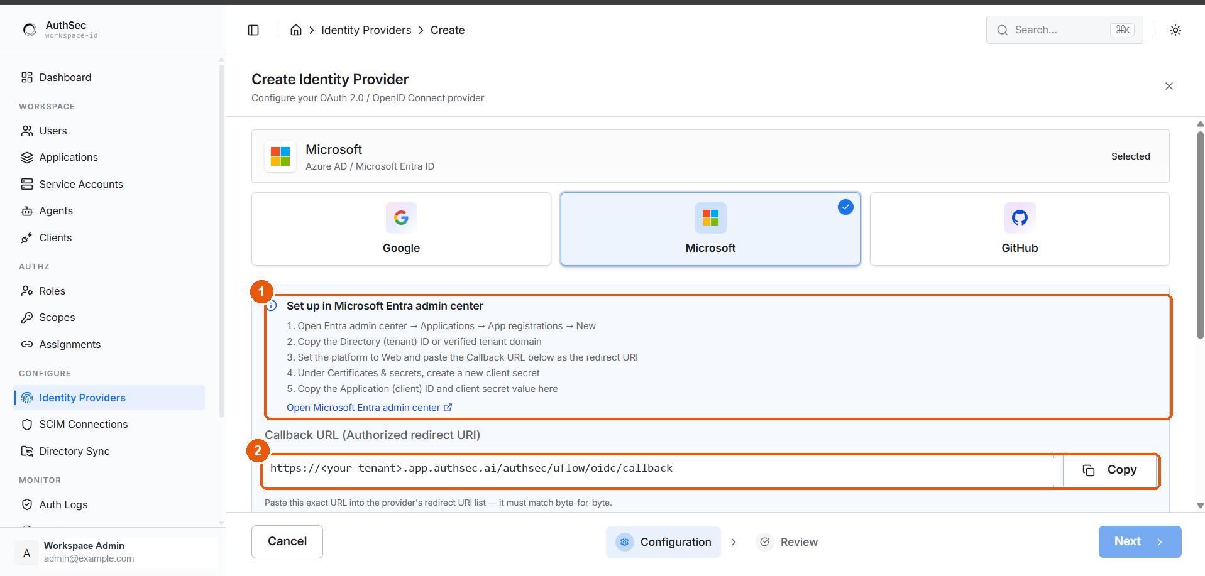
Task: Switch theme with the sun icon
Action: (1175, 30)
